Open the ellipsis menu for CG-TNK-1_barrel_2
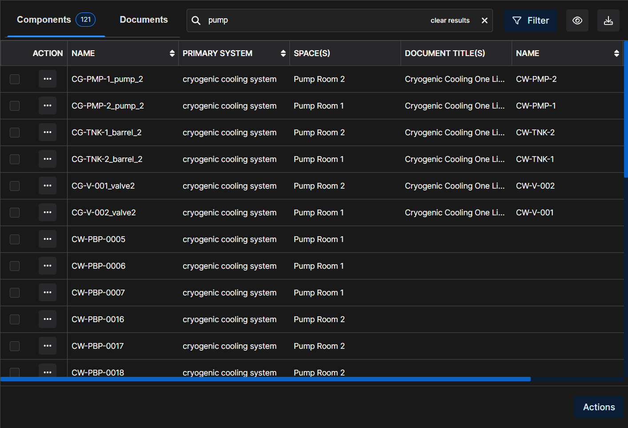The width and height of the screenshot is (628, 428). pyautogui.click(x=48, y=132)
